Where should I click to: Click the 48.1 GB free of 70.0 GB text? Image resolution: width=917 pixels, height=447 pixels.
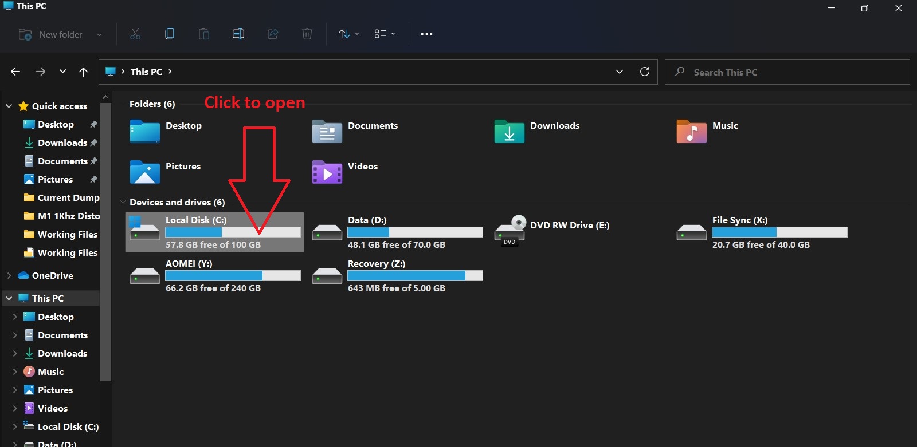click(x=397, y=244)
